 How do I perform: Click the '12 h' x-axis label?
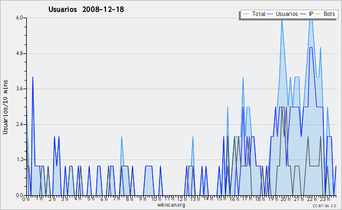[x=182, y=199]
